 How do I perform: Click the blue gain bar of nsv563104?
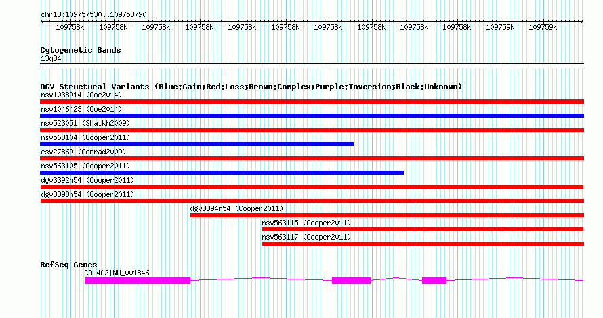197,144
